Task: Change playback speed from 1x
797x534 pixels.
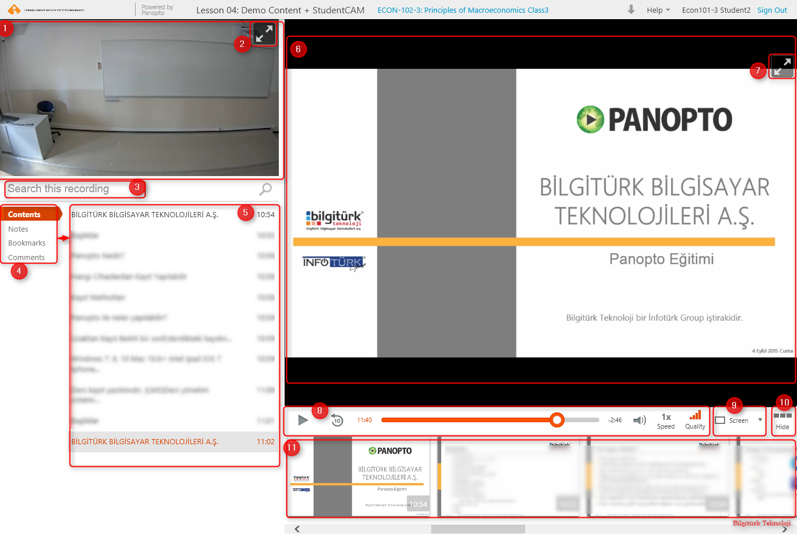Action: [666, 420]
